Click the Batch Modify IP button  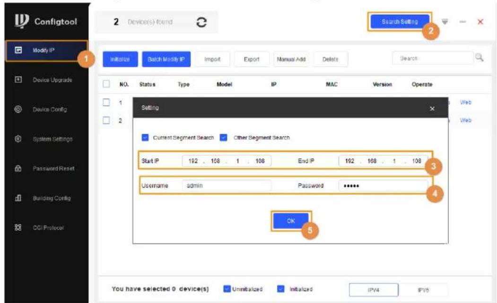click(x=166, y=59)
